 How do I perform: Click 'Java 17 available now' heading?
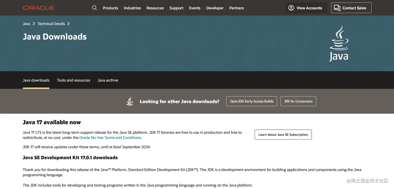coord(52,122)
